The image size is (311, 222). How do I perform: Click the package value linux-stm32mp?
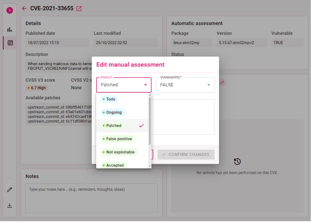click(x=192, y=43)
